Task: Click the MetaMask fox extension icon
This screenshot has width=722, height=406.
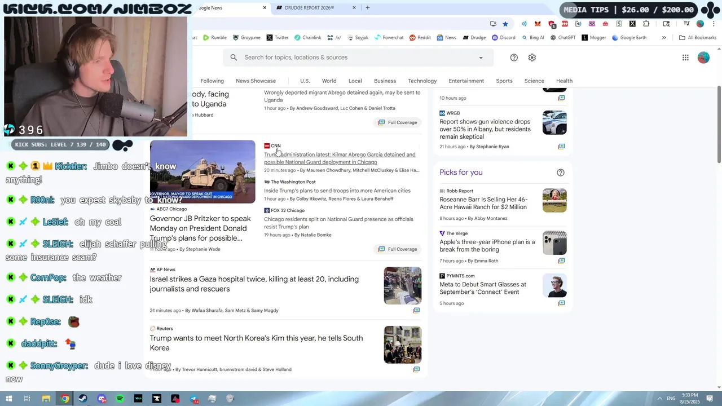Action: pos(538,24)
